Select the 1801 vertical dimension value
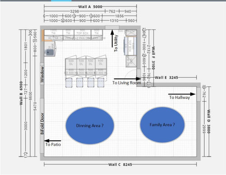Image resolution: width=226 pixels, height=175 pixels. coord(26,46)
